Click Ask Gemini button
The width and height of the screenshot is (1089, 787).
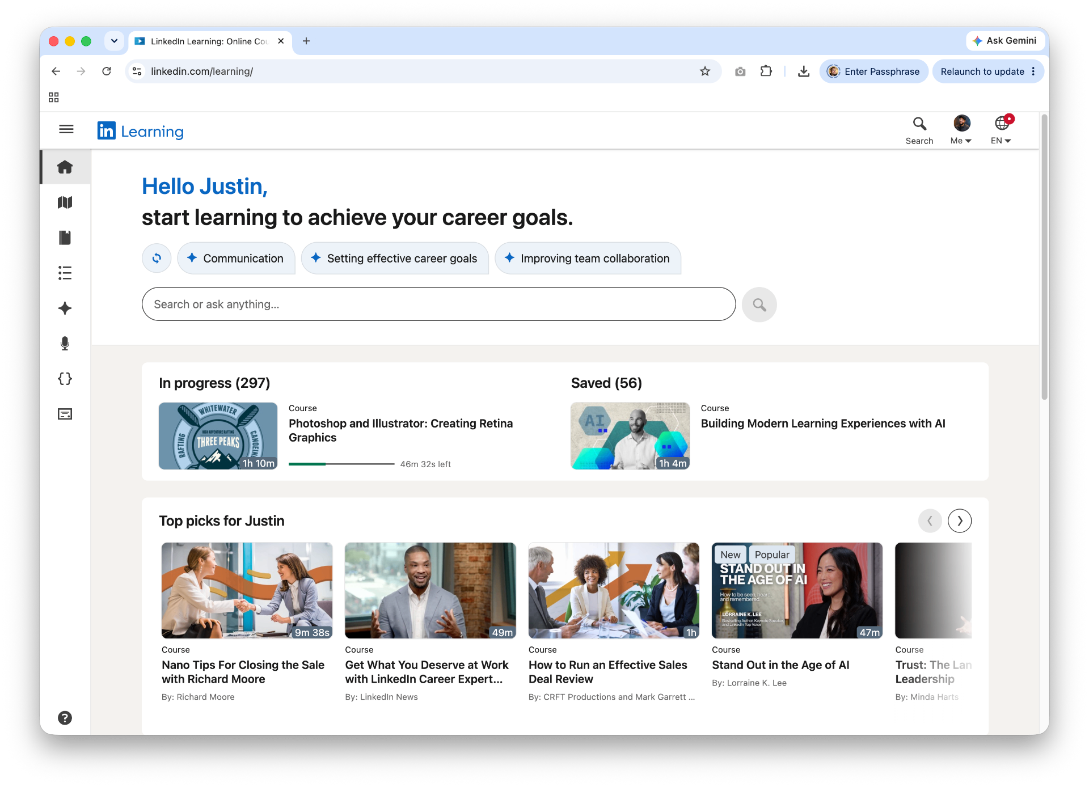point(1004,41)
